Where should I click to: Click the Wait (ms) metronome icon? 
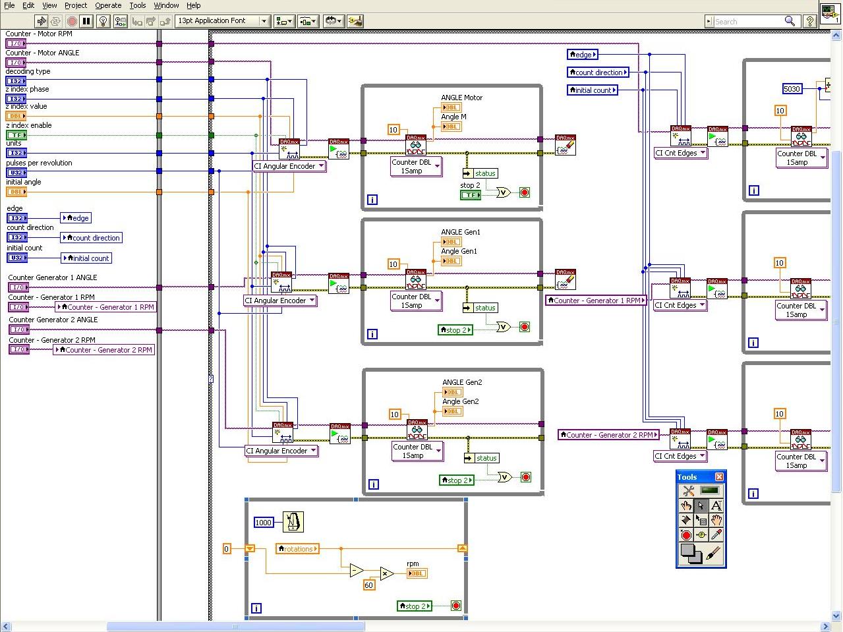click(293, 522)
